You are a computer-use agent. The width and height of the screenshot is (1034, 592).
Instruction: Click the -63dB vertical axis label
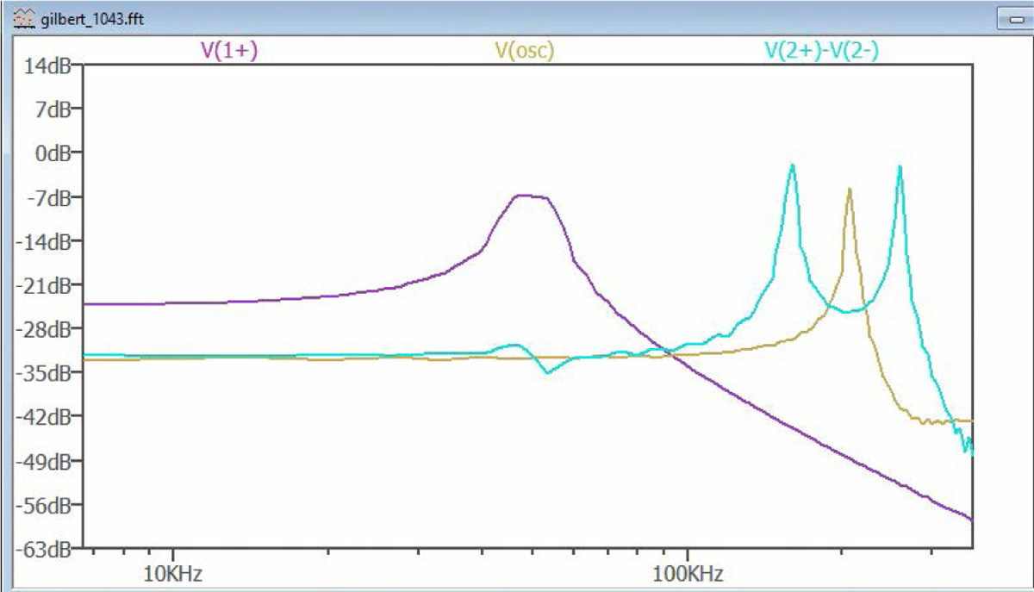pyautogui.click(x=50, y=549)
